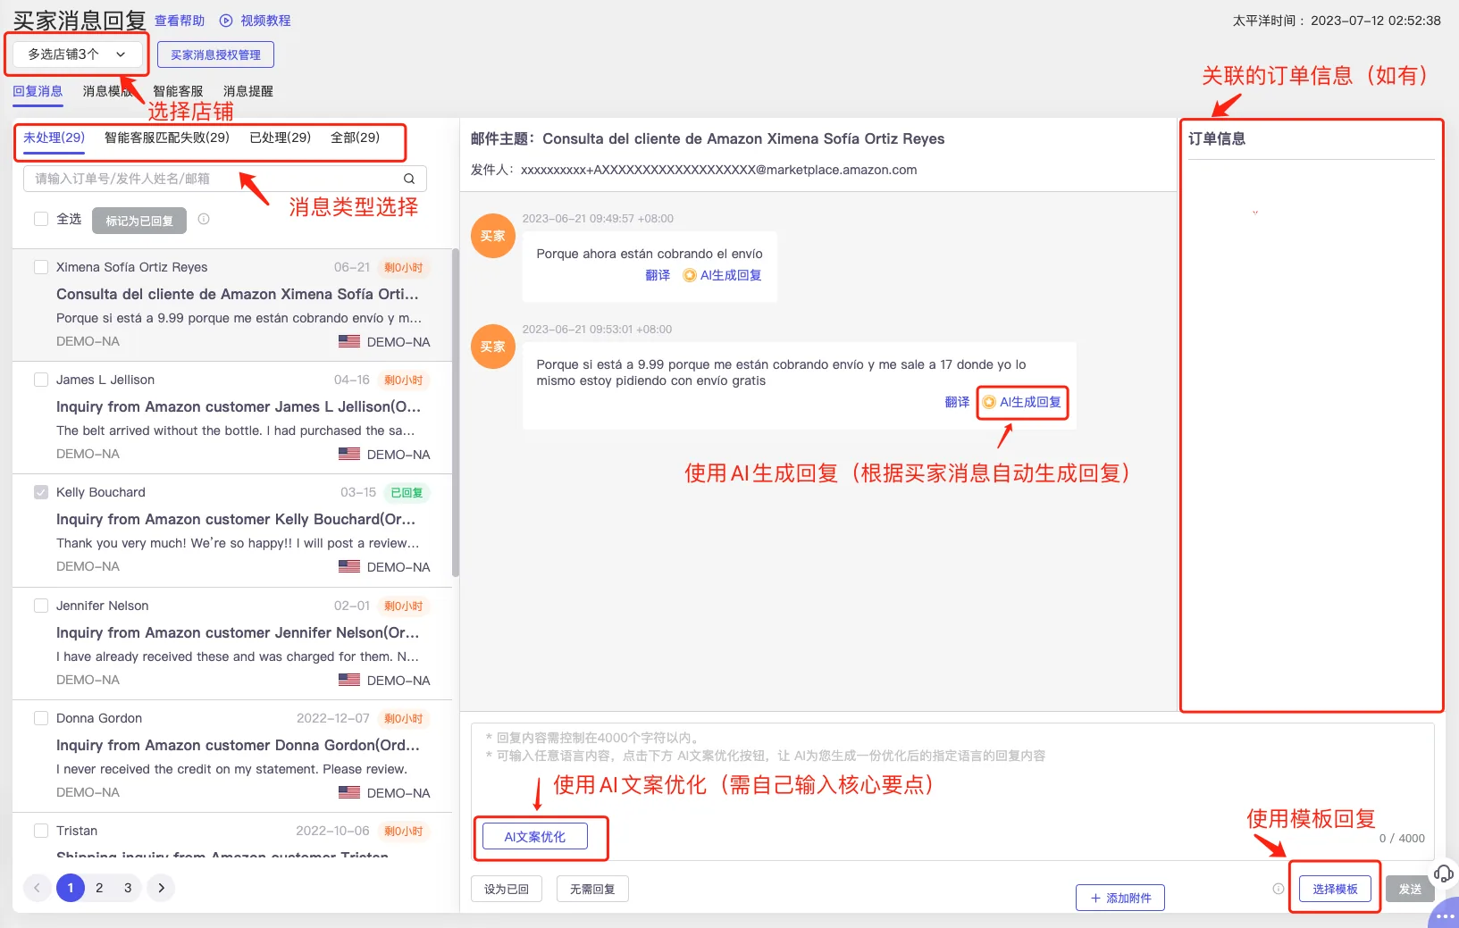
Task: Select the 全部(29) filter tab
Action: [355, 138]
